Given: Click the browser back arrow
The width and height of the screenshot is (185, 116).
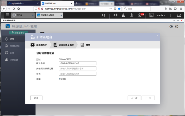Looking at the screenshot, I should 4,9.
